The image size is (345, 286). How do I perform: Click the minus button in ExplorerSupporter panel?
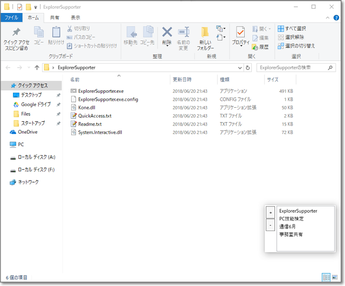[271, 226]
